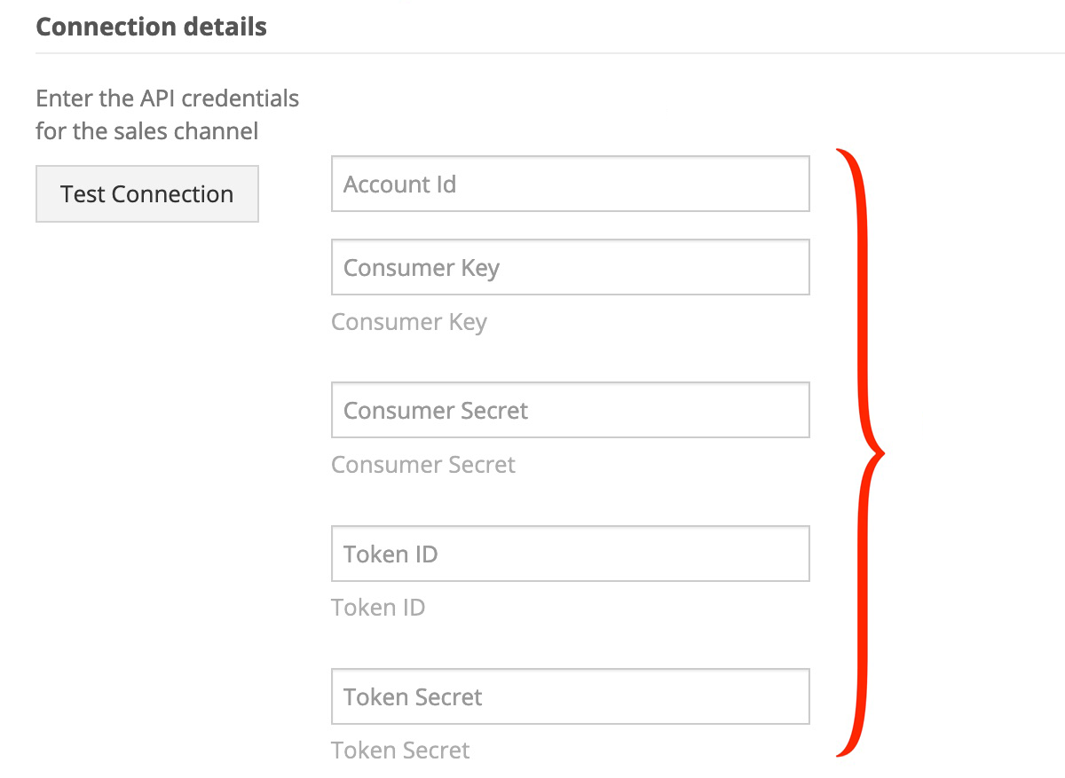Click the Token ID caption below its field
The image size is (1065, 778).
click(378, 608)
